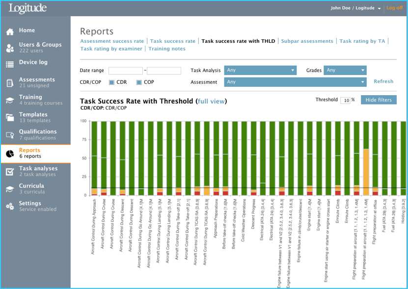Click the tall orange bar in the chart

[x=366, y=172]
